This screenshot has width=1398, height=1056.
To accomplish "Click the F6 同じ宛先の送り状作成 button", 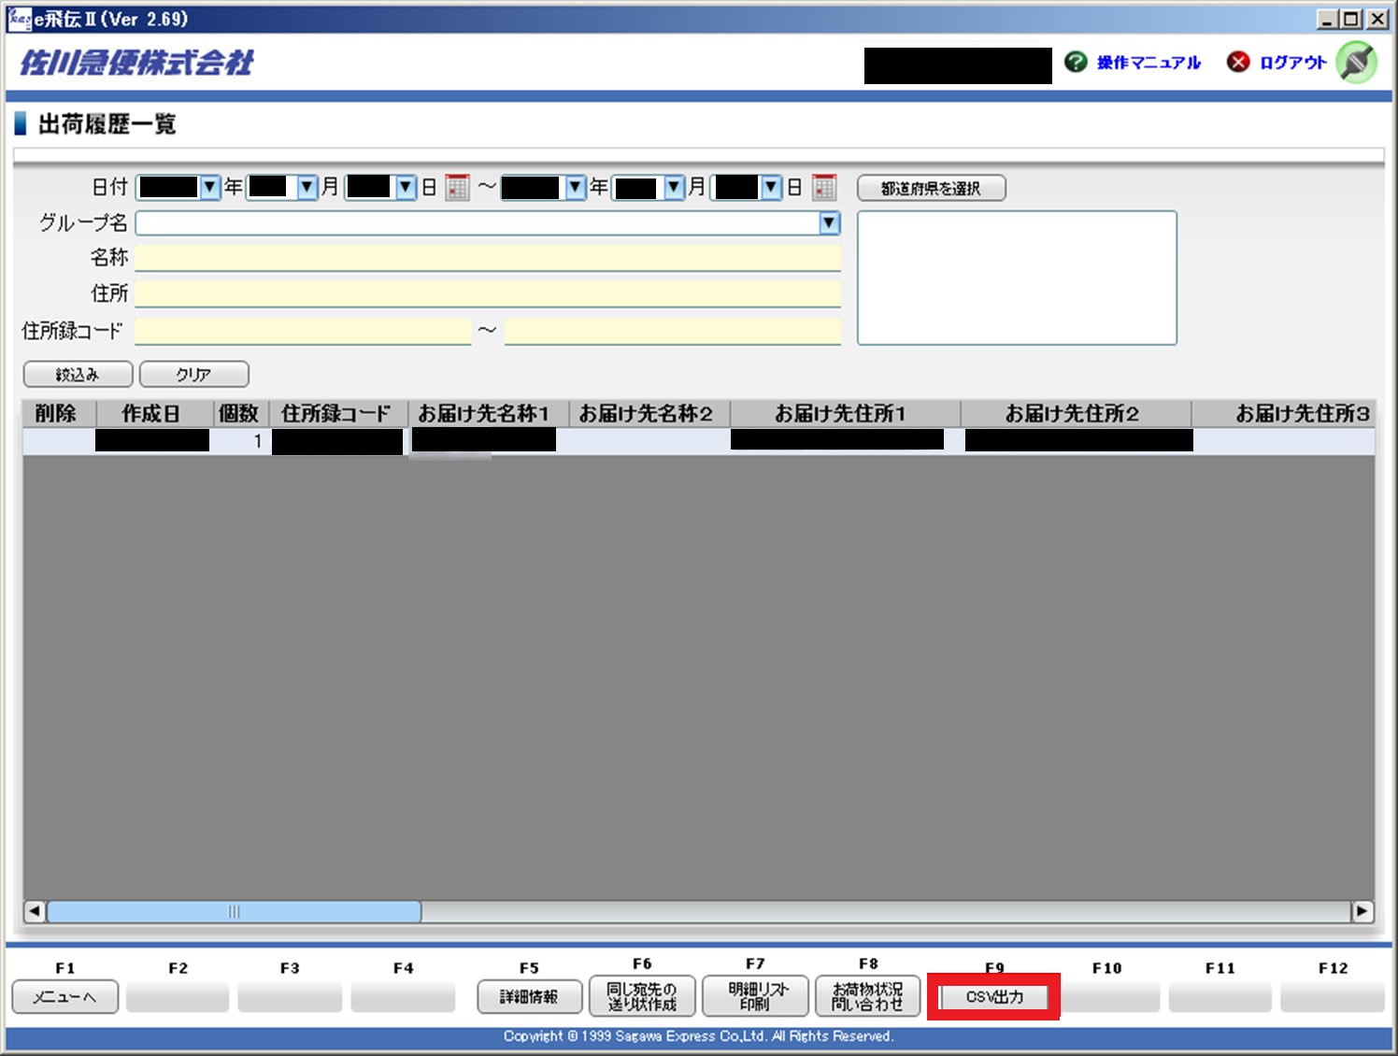I will pyautogui.click(x=642, y=996).
